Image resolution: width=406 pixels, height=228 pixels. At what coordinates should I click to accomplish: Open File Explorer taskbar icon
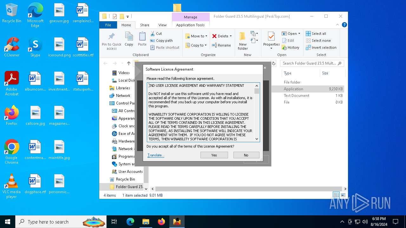pyautogui.click(x=146, y=222)
